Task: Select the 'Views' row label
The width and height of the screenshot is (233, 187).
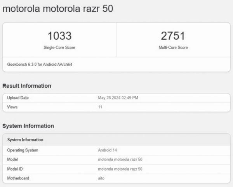Action: [x=12, y=107]
